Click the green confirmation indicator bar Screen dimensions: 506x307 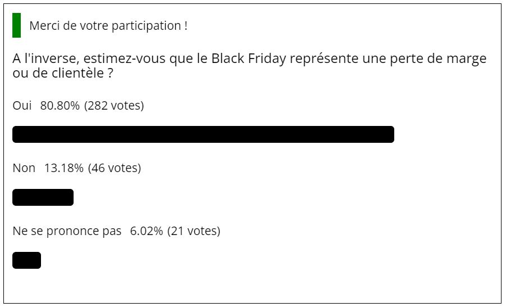16,25
